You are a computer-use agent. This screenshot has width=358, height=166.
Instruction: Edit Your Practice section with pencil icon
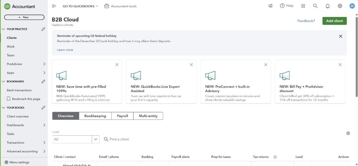coord(43,29)
